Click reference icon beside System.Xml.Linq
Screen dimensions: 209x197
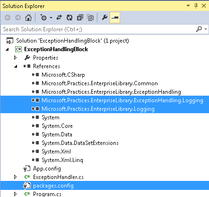35,160
